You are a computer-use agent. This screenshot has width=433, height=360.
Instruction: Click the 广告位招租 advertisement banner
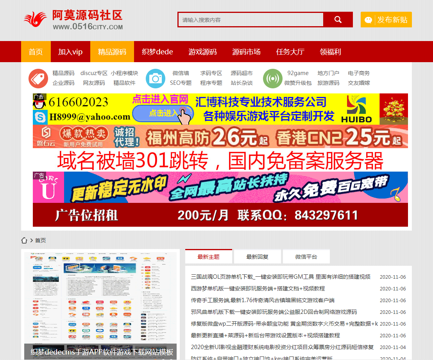click(x=220, y=215)
